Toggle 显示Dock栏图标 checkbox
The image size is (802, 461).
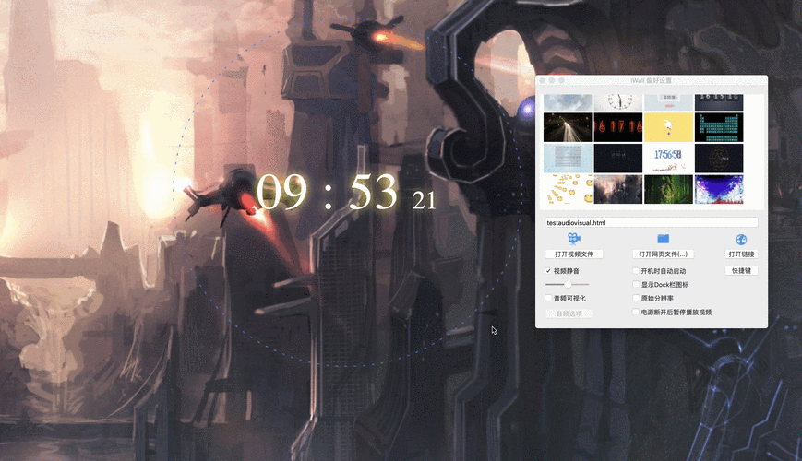[x=635, y=285]
